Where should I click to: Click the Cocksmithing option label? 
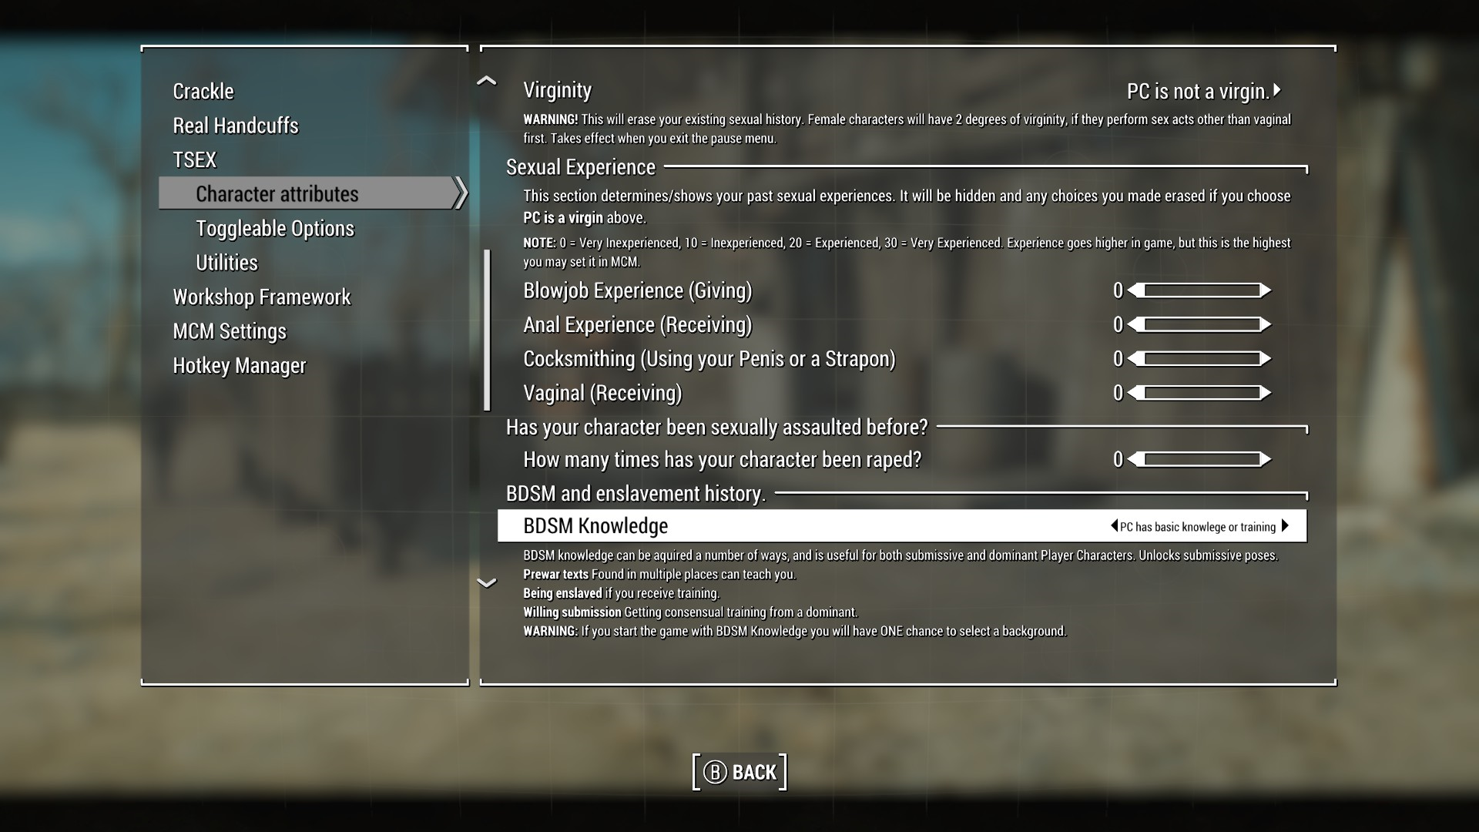(709, 359)
